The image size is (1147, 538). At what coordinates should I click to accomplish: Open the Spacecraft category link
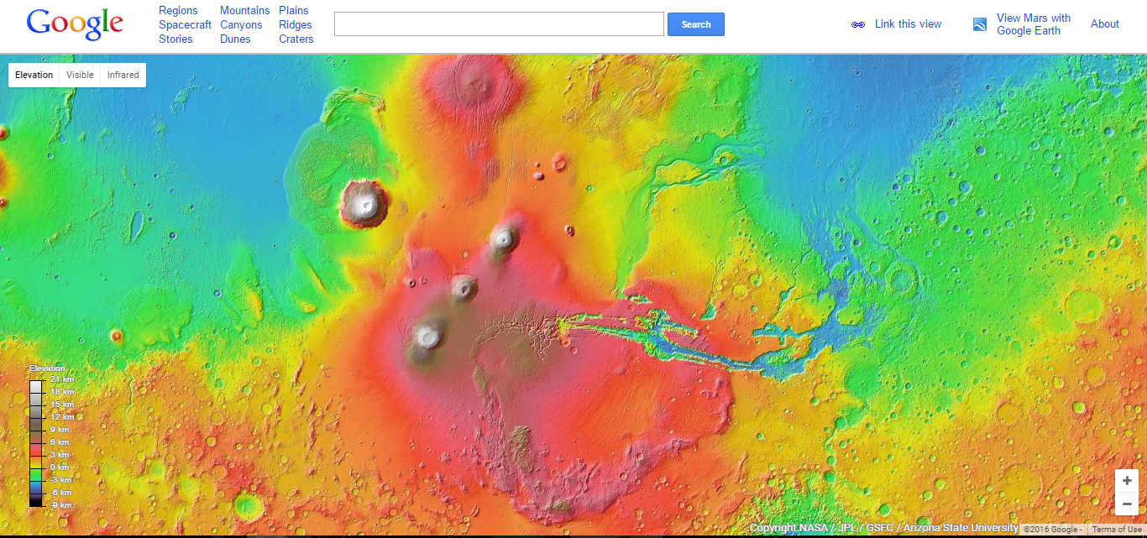click(185, 25)
